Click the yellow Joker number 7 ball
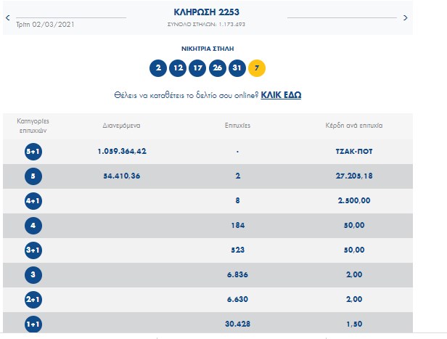447x339 pixels. coord(257,69)
